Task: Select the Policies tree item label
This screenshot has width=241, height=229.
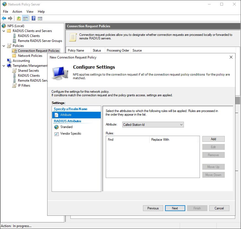Action: pyautogui.click(x=18, y=46)
